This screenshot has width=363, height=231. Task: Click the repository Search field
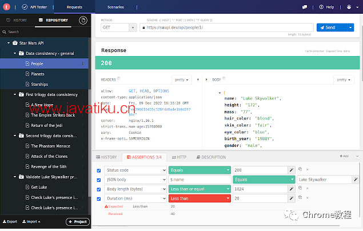pyautogui.click(x=46, y=32)
